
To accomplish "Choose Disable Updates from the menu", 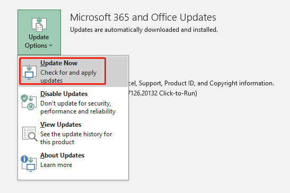I will (x=73, y=102).
